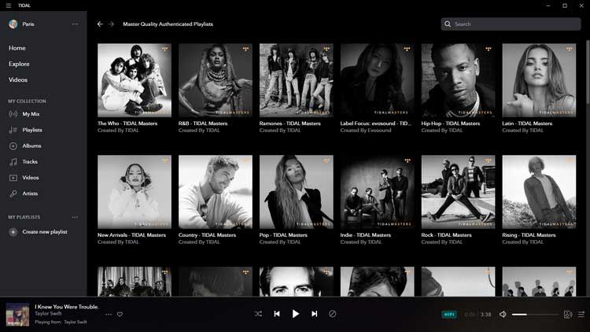
Task: Toggle the HIFI quality badge
Action: point(449,315)
